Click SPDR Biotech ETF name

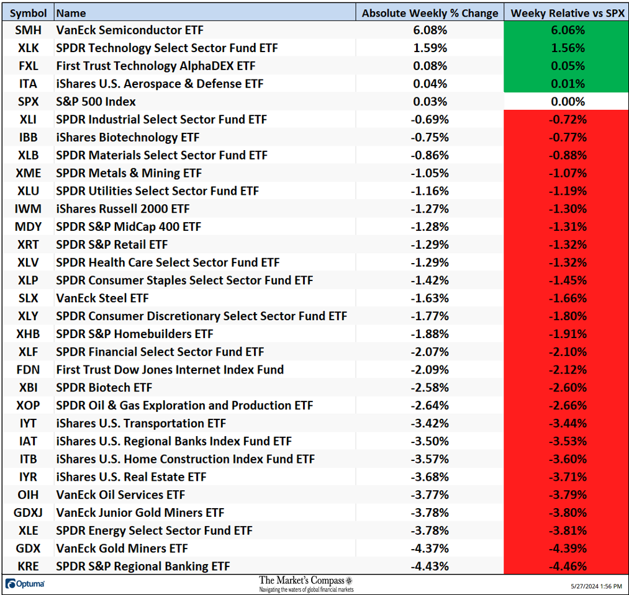point(104,388)
